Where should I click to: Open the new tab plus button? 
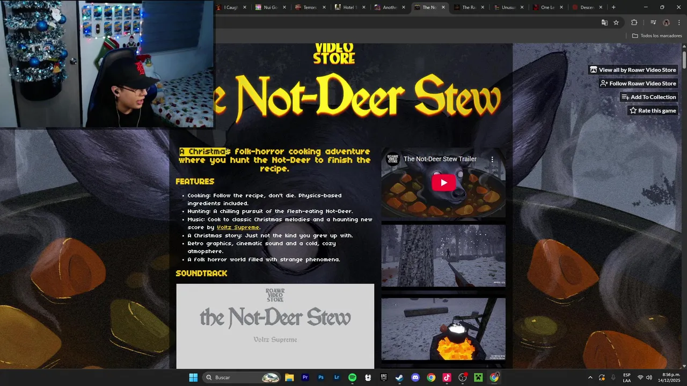pyautogui.click(x=613, y=7)
